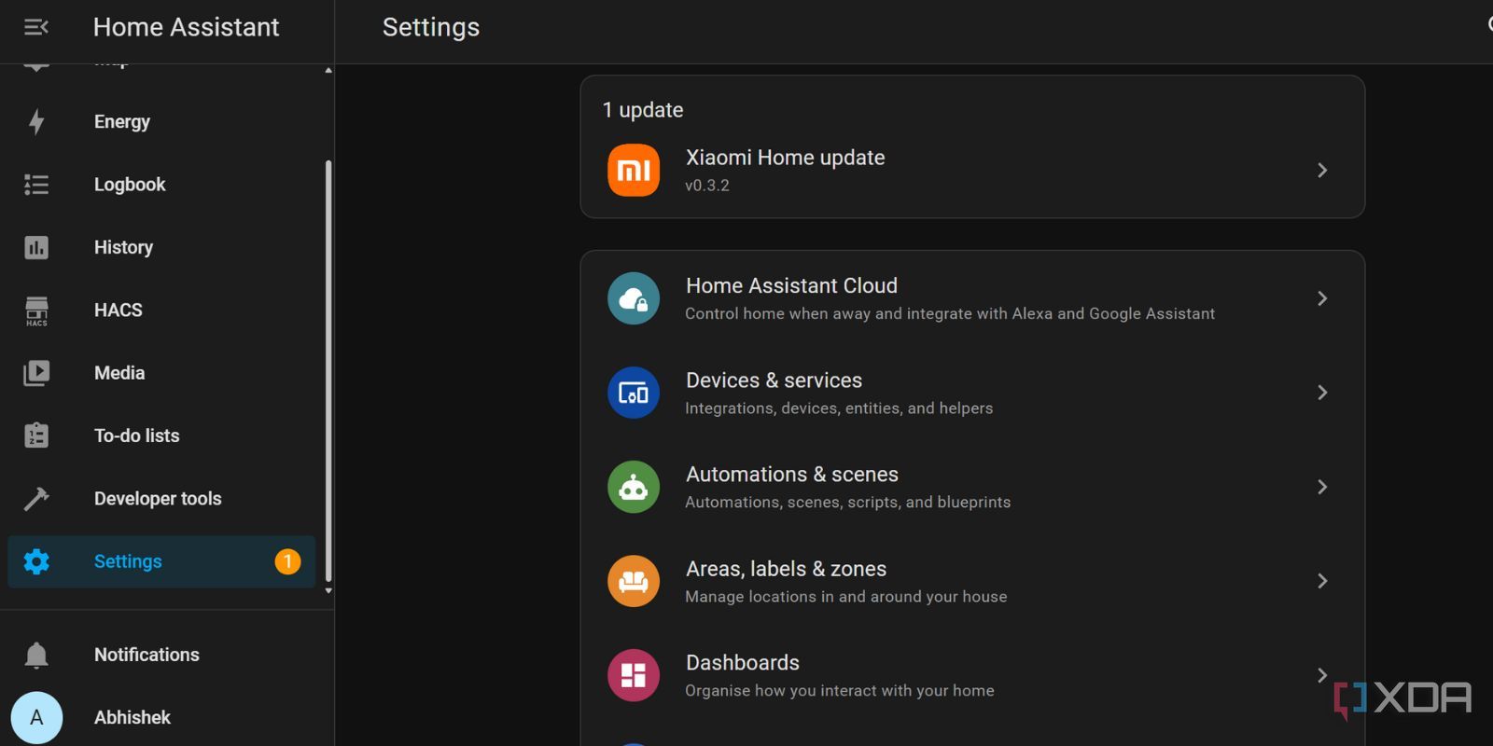Open Automations & scenes title

coord(791,475)
